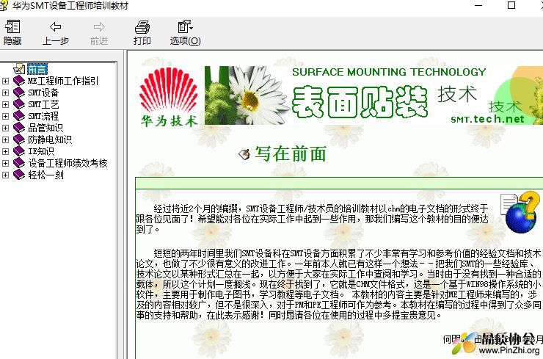This screenshot has height=359, width=543.
Task: Open the SMT工艺 topic
Action: [x=43, y=105]
